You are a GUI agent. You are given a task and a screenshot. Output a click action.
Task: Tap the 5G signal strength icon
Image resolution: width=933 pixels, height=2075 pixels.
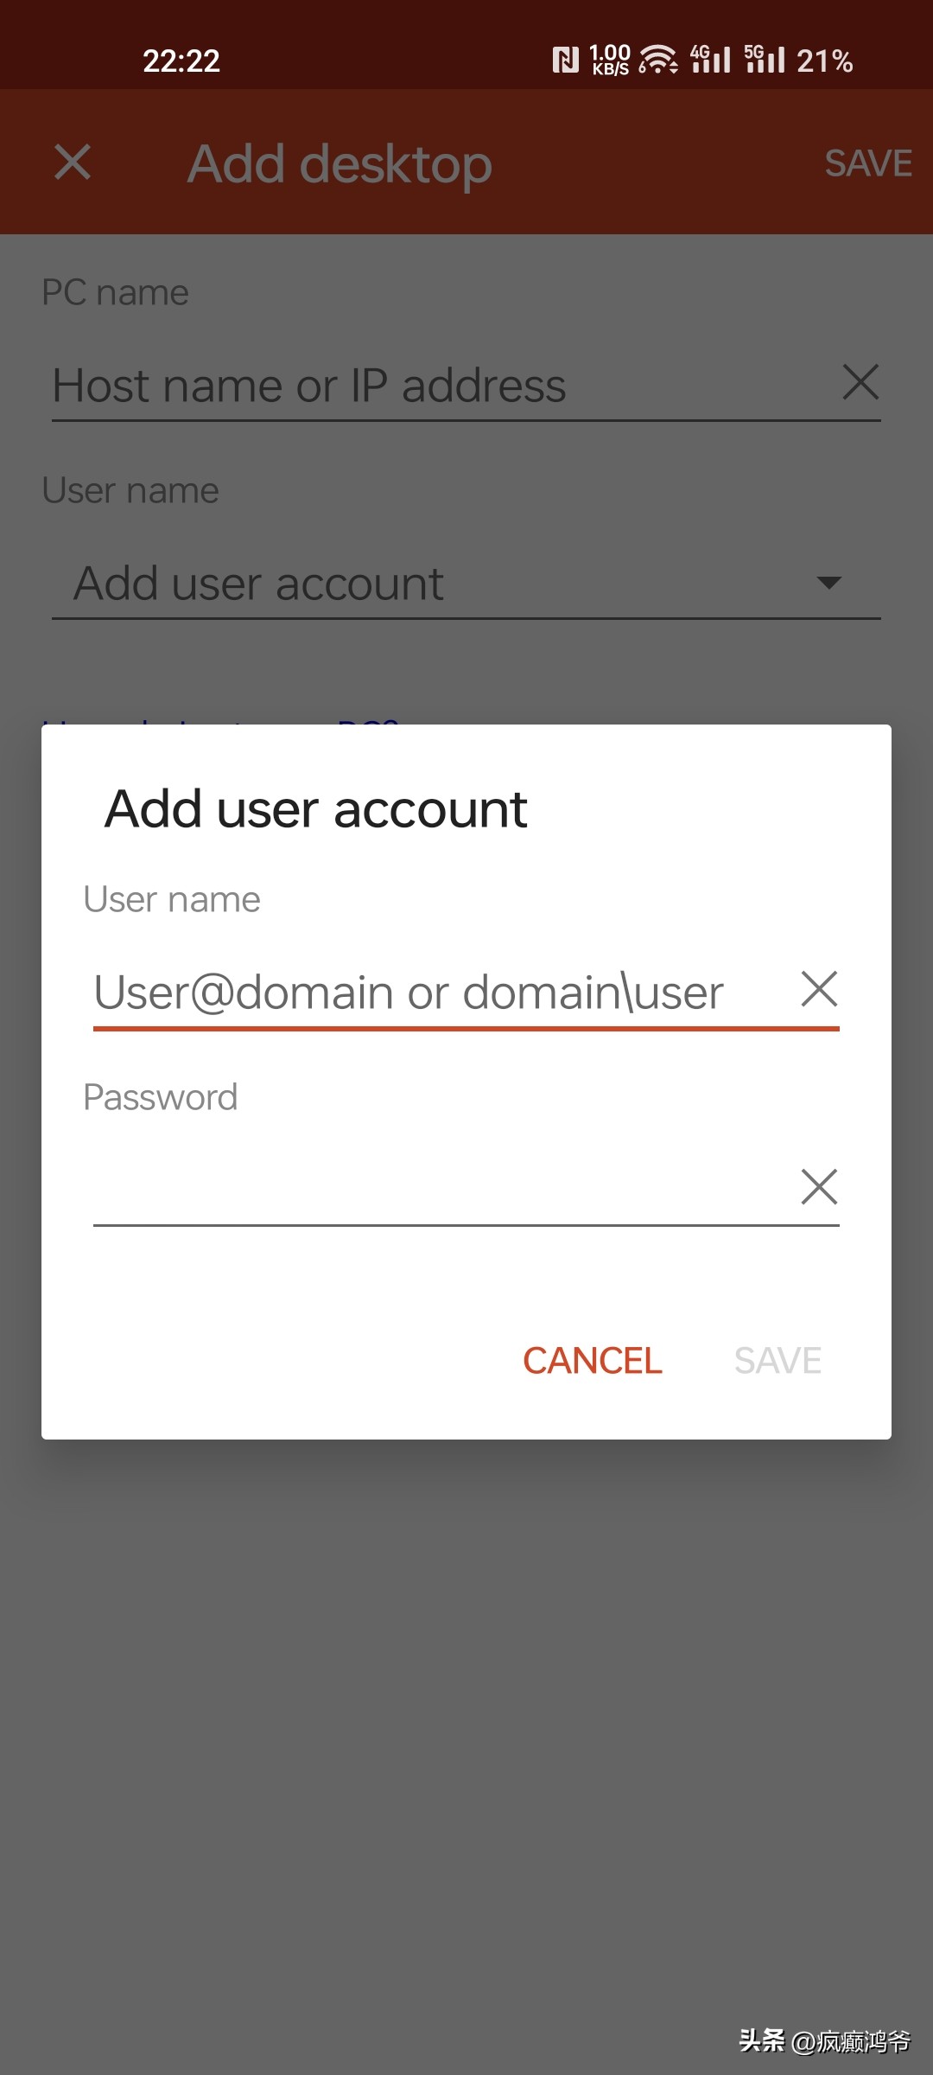pyautogui.click(x=765, y=60)
